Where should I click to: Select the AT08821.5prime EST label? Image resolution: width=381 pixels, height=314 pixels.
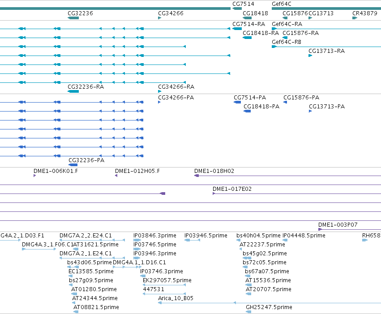click(96, 307)
